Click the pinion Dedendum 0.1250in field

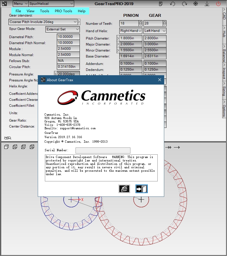tap(131, 69)
